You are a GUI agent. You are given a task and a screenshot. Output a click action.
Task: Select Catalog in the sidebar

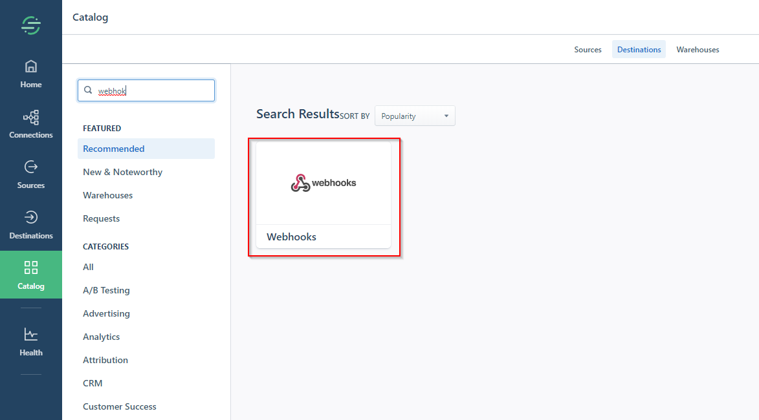pos(31,275)
